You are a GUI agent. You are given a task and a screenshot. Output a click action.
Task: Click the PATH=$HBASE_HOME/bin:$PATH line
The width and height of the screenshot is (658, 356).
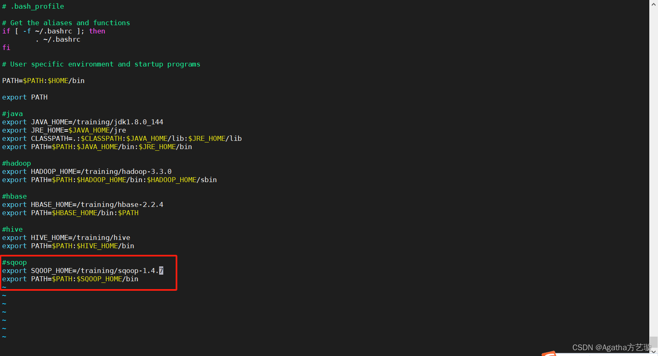tap(70, 213)
